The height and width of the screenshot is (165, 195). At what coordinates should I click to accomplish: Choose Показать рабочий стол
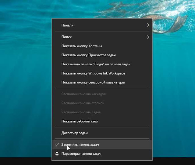tap(102, 121)
